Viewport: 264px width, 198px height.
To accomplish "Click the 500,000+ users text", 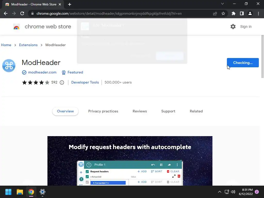I will [x=118, y=82].
